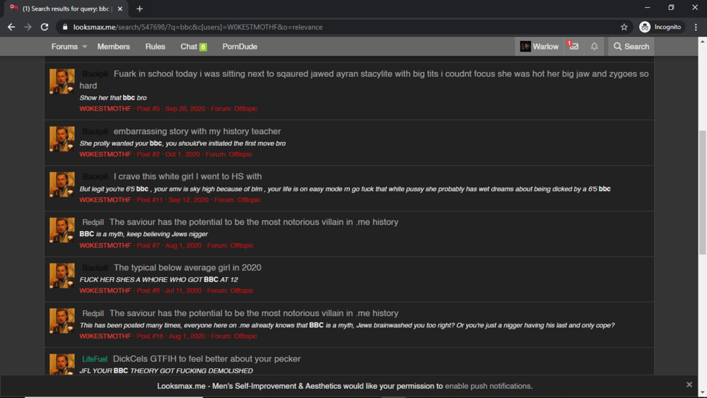Click 'enable push notifications' link
Viewport: 707px width, 398px height.
[x=489, y=386]
